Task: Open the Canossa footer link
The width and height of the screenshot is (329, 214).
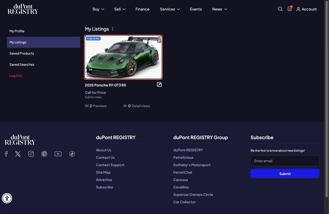Action: [180, 180]
